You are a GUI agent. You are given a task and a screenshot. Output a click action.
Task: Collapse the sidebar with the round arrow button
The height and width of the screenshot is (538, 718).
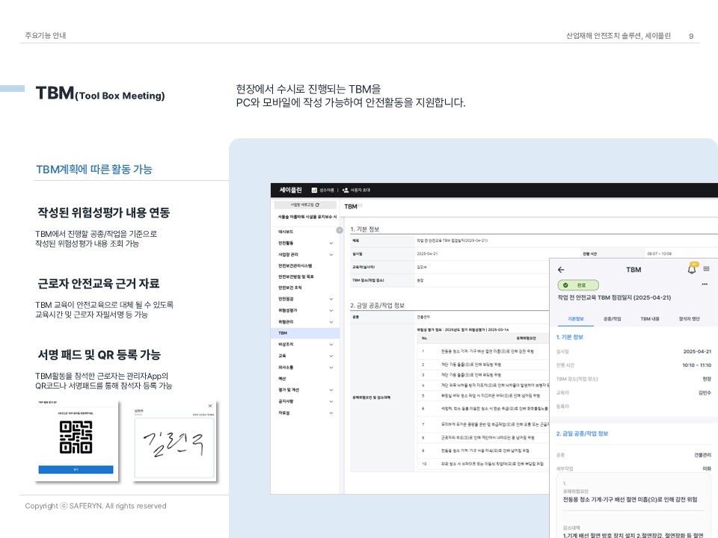(339, 230)
